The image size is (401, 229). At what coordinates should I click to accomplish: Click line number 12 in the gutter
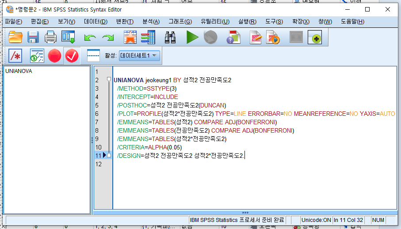click(x=99, y=164)
